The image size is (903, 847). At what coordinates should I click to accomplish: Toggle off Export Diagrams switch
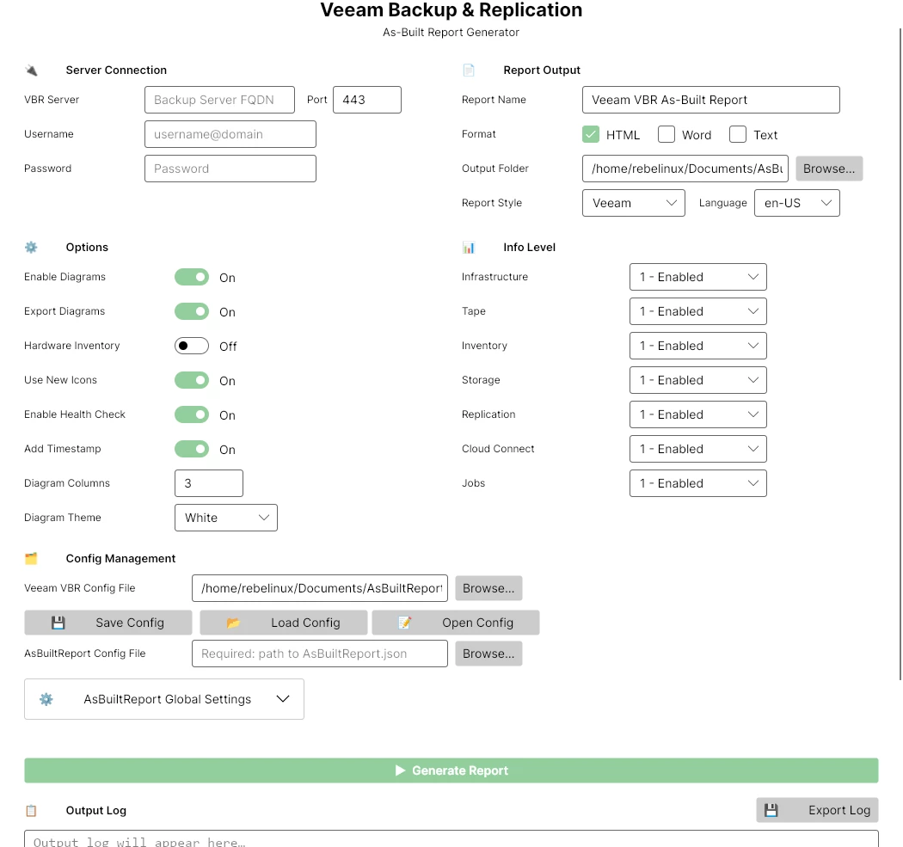[192, 312]
